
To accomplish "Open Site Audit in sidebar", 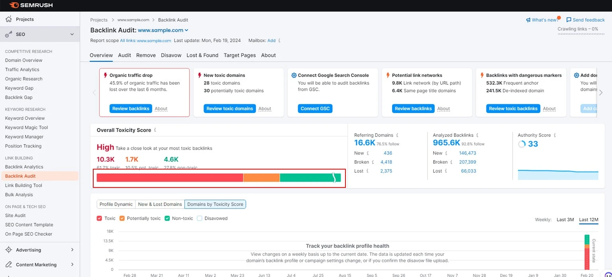I will [16, 216].
